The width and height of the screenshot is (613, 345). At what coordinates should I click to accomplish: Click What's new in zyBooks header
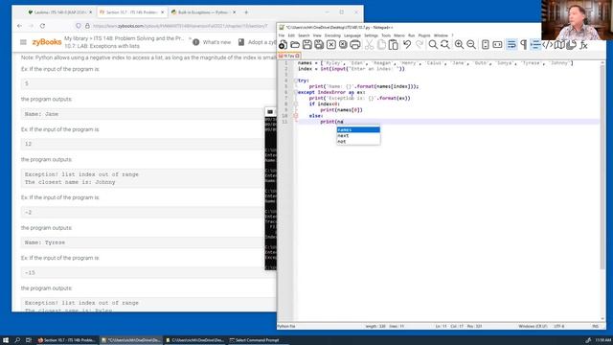[212, 42]
